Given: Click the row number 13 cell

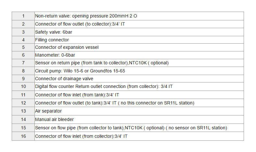Looking at the screenshot, I should [23, 111].
